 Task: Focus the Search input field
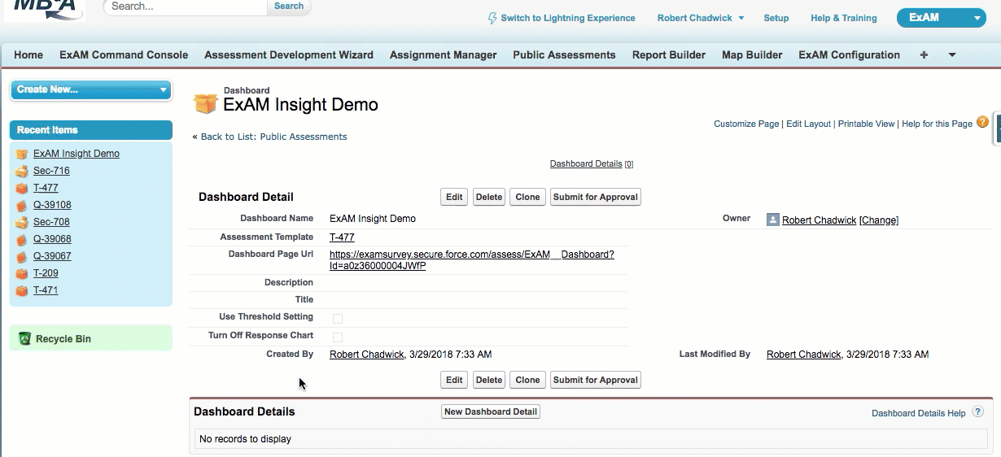click(186, 7)
